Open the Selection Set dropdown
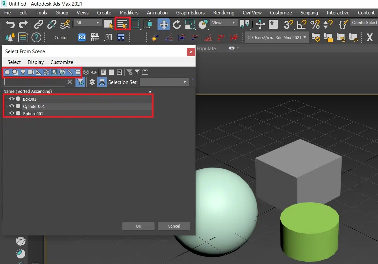 pos(164,82)
